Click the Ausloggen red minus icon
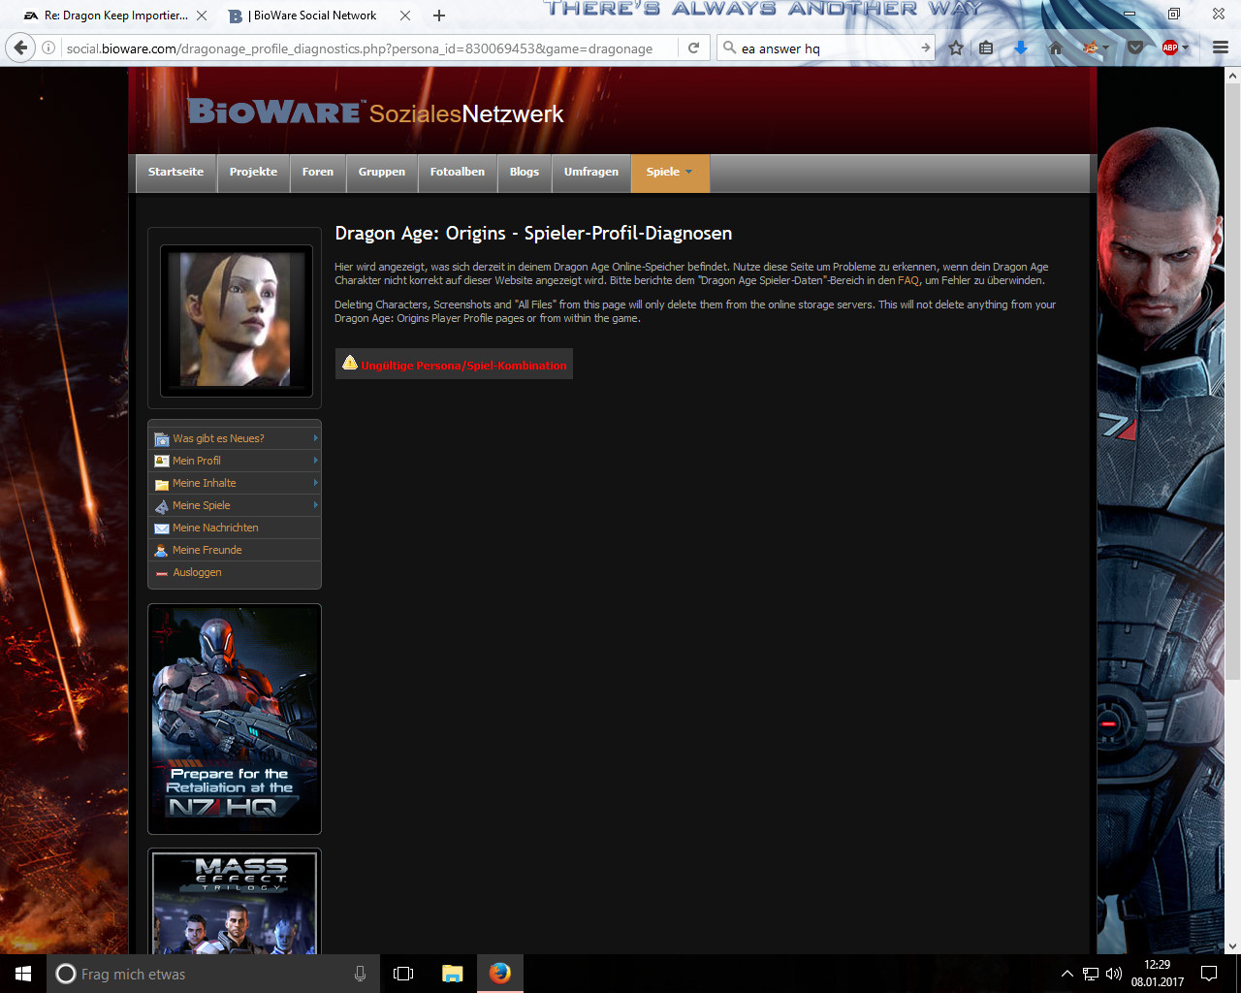The width and height of the screenshot is (1241, 993). (162, 573)
